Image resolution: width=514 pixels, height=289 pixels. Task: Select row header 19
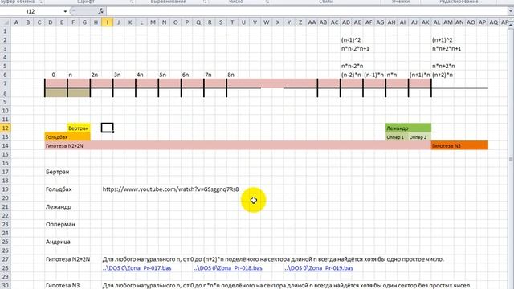[6, 189]
